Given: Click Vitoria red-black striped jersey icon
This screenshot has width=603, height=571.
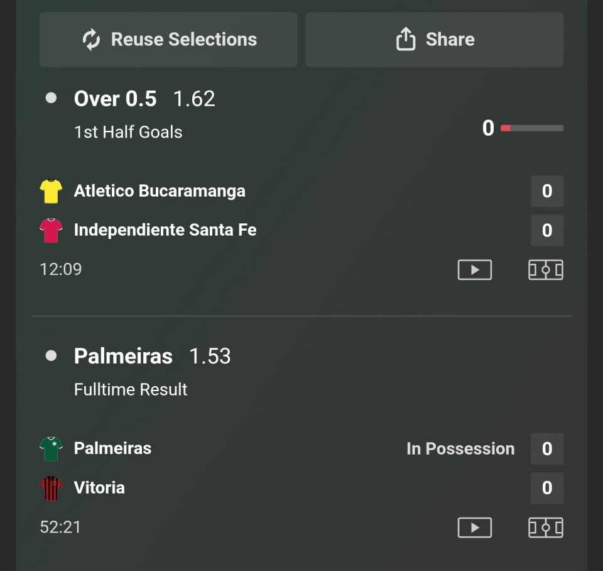Looking at the screenshot, I should pos(51,488).
